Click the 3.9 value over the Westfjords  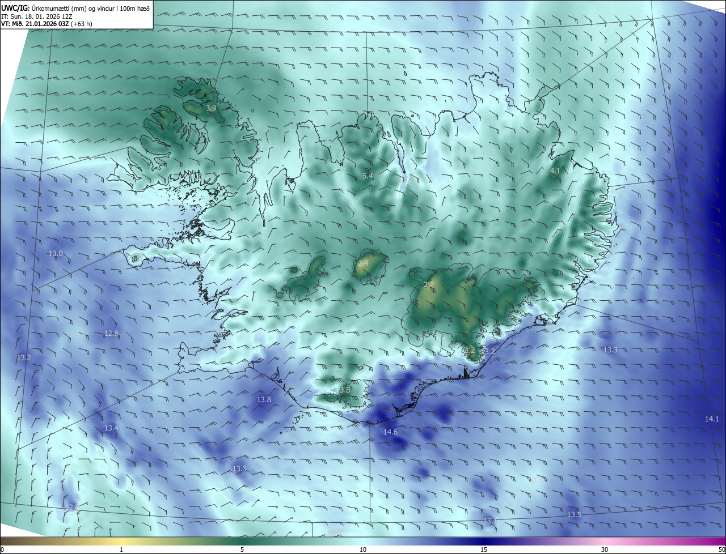(x=211, y=108)
